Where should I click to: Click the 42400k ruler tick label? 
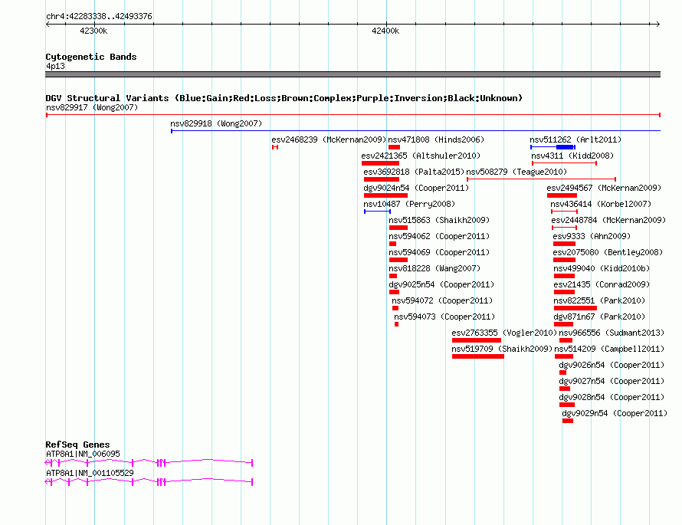pos(385,31)
